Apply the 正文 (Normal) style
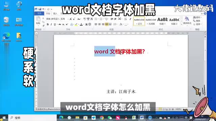This screenshot has width=216, height=121. coord(139,21)
